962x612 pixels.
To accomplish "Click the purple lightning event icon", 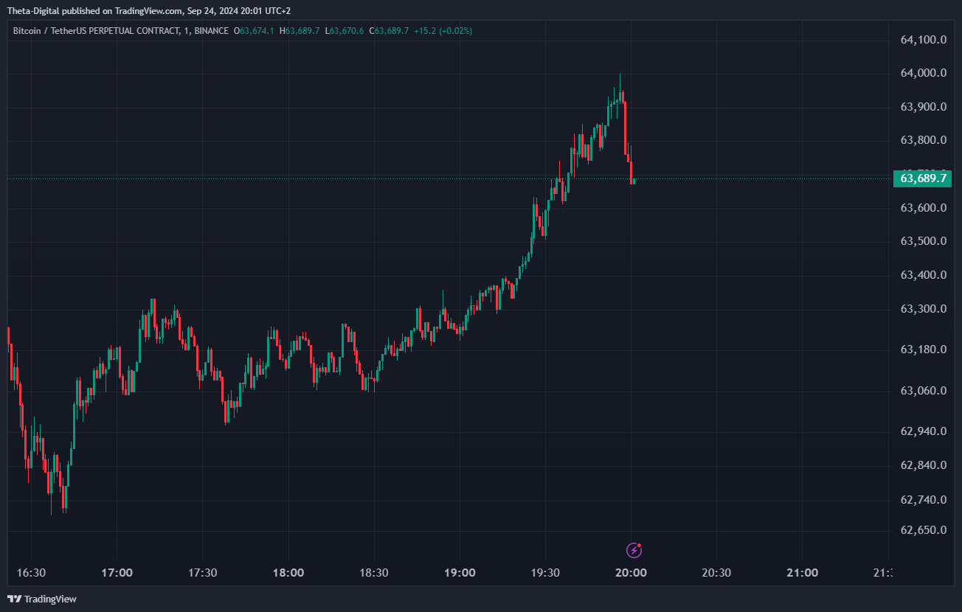I will tap(634, 549).
